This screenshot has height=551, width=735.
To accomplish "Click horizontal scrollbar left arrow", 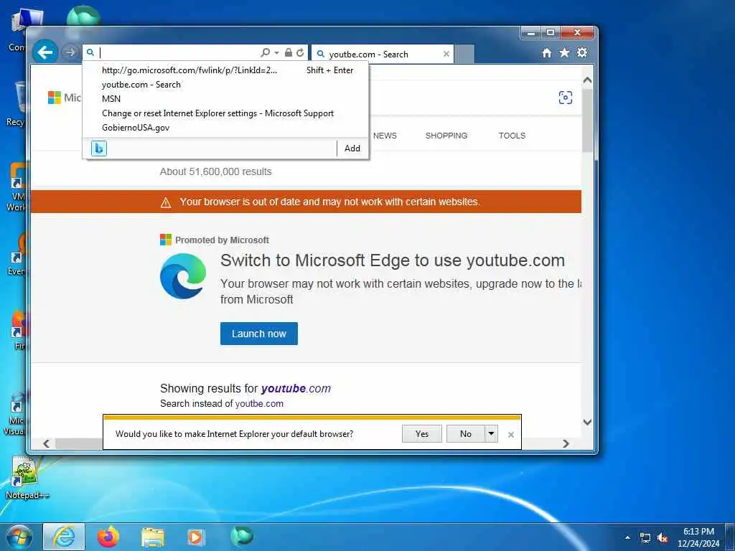I will pyautogui.click(x=46, y=443).
